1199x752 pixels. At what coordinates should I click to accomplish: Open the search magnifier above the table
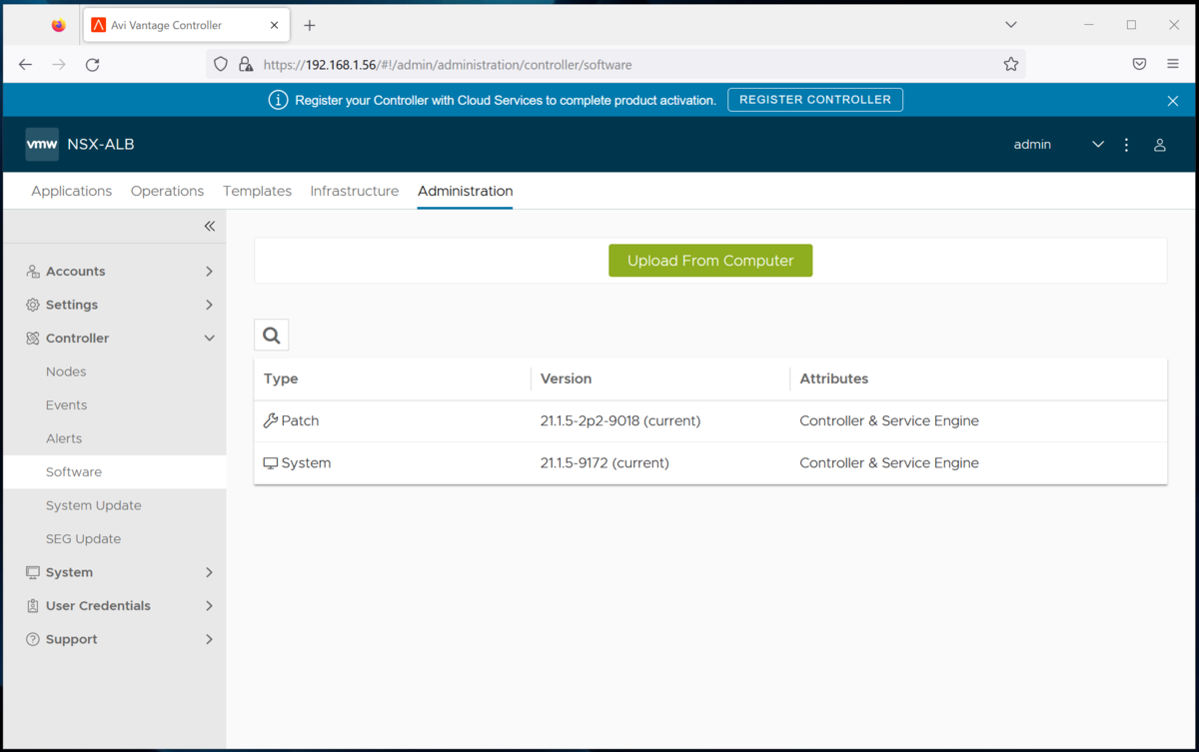point(272,336)
